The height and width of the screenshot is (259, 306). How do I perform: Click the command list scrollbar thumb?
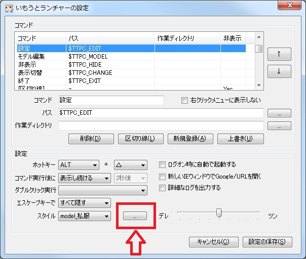click(x=258, y=49)
